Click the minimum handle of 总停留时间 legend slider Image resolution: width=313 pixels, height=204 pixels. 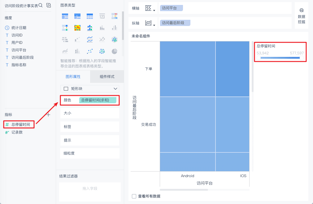pos(259,58)
